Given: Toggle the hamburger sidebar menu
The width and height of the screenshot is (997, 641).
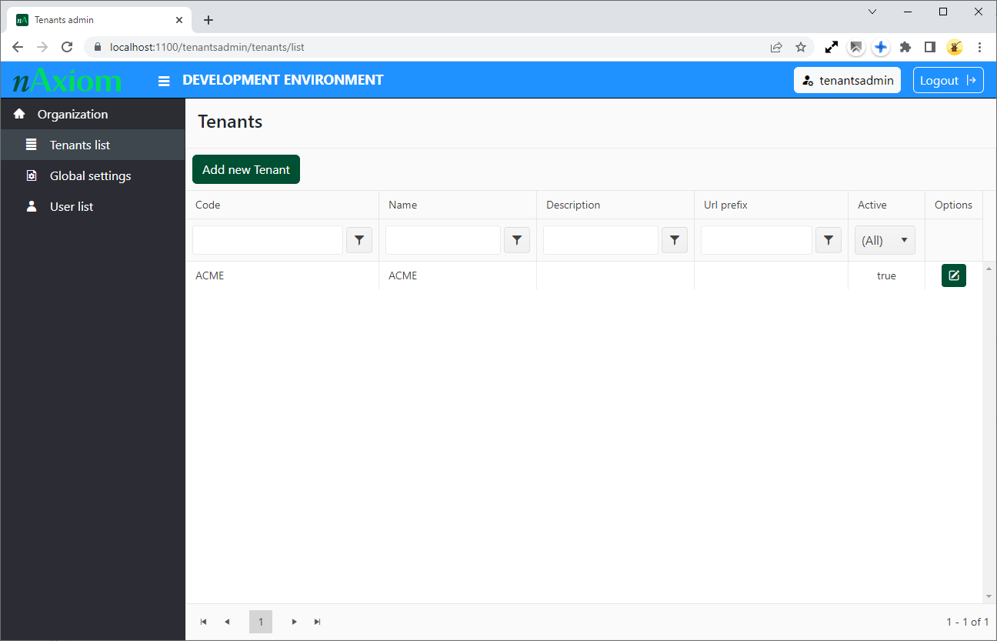Looking at the screenshot, I should pos(164,81).
